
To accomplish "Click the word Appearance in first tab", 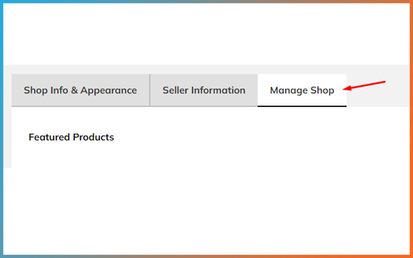I will (108, 91).
